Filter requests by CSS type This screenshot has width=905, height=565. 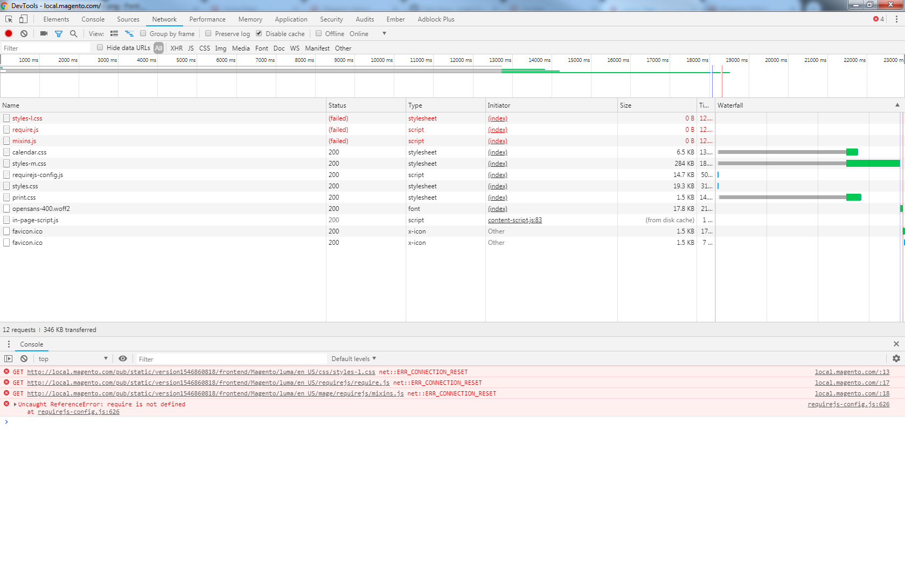point(205,48)
